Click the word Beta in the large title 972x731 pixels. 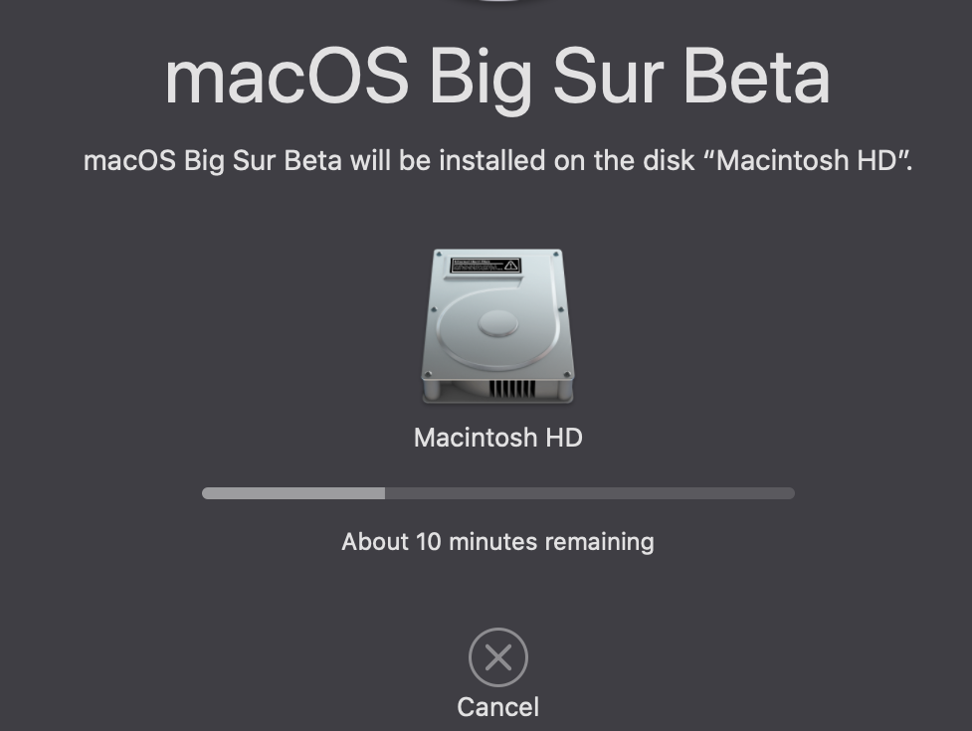[x=760, y=78]
